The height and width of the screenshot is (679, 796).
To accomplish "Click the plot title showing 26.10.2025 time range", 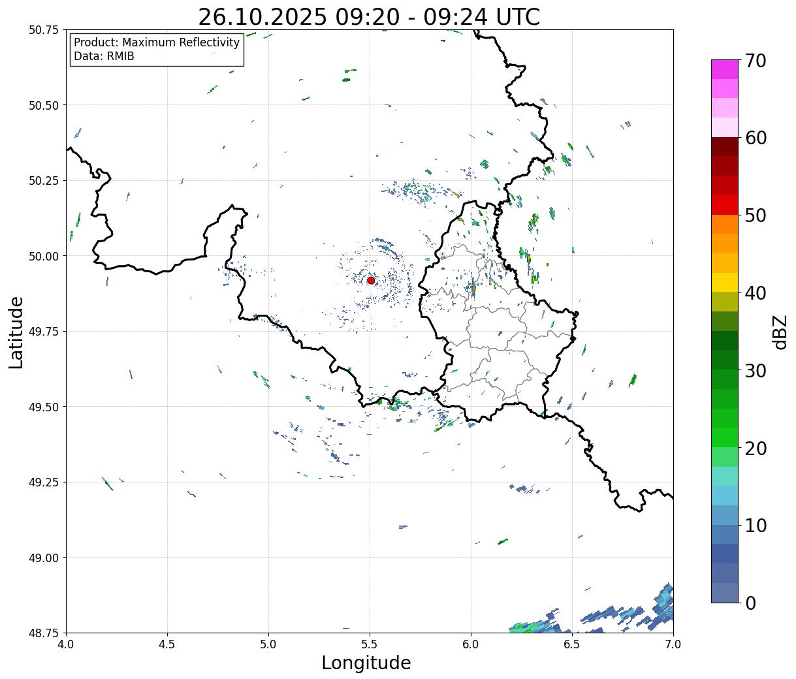I will (369, 17).
